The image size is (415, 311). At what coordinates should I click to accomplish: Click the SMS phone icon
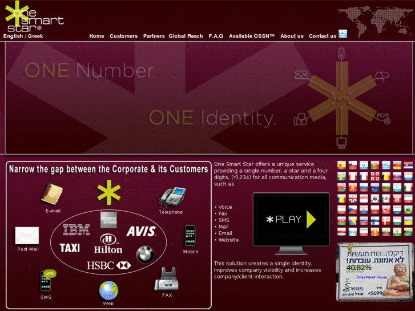click(x=47, y=280)
